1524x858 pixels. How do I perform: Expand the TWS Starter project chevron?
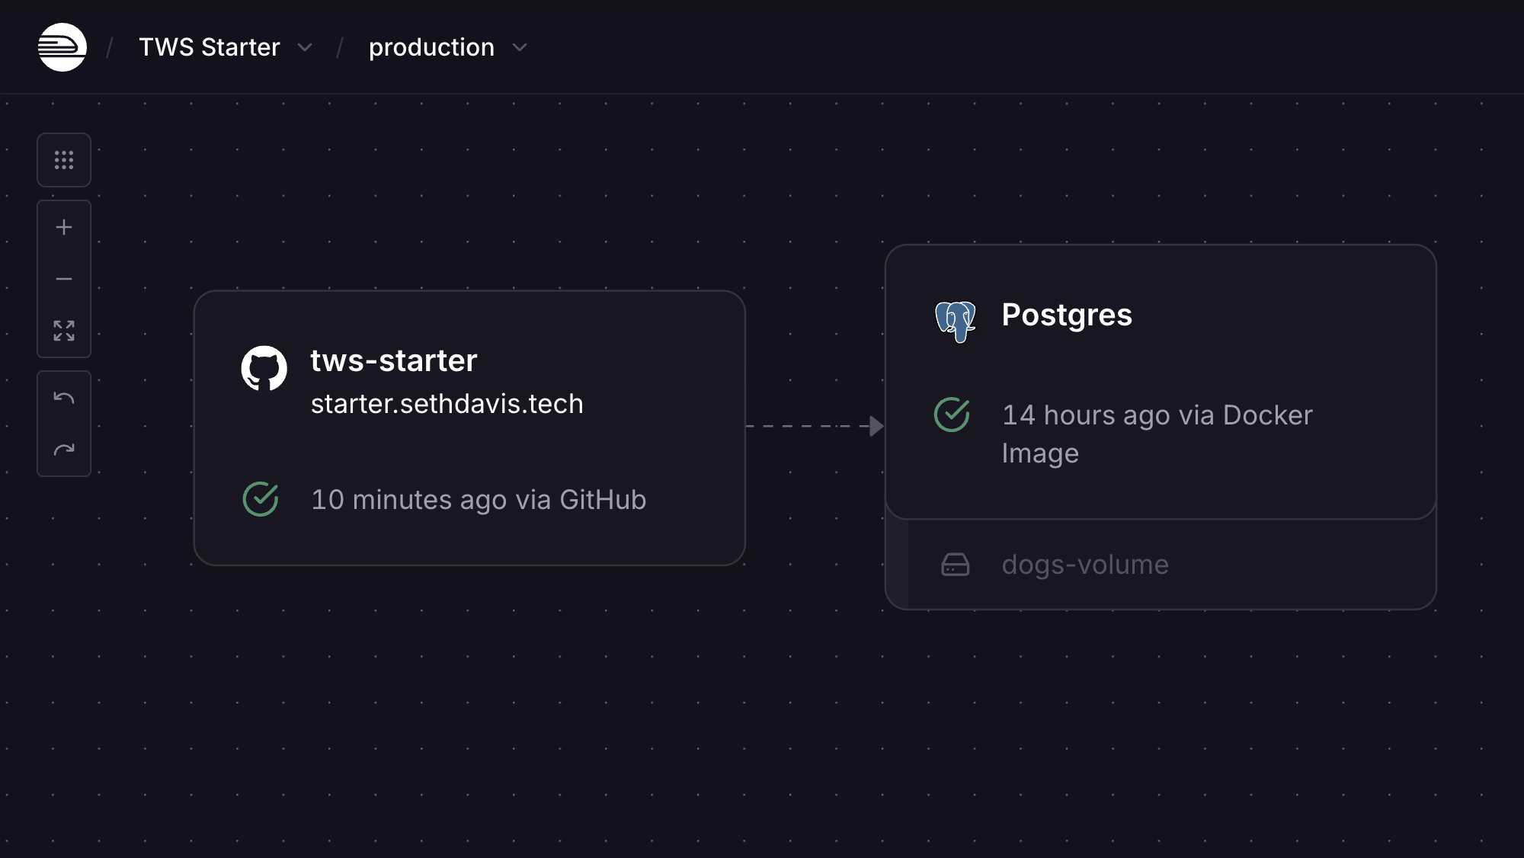pyautogui.click(x=305, y=47)
